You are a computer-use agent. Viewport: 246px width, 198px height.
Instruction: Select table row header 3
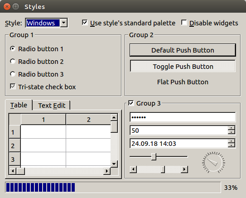click(x=15, y=159)
